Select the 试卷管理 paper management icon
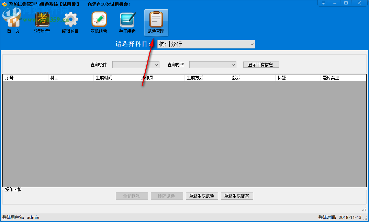The height and width of the screenshot is (222, 369). pyautogui.click(x=156, y=21)
